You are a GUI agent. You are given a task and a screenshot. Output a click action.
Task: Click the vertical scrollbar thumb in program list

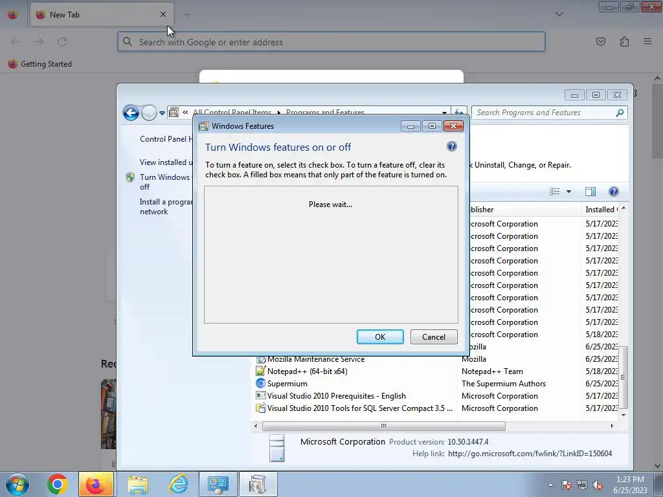(623, 377)
